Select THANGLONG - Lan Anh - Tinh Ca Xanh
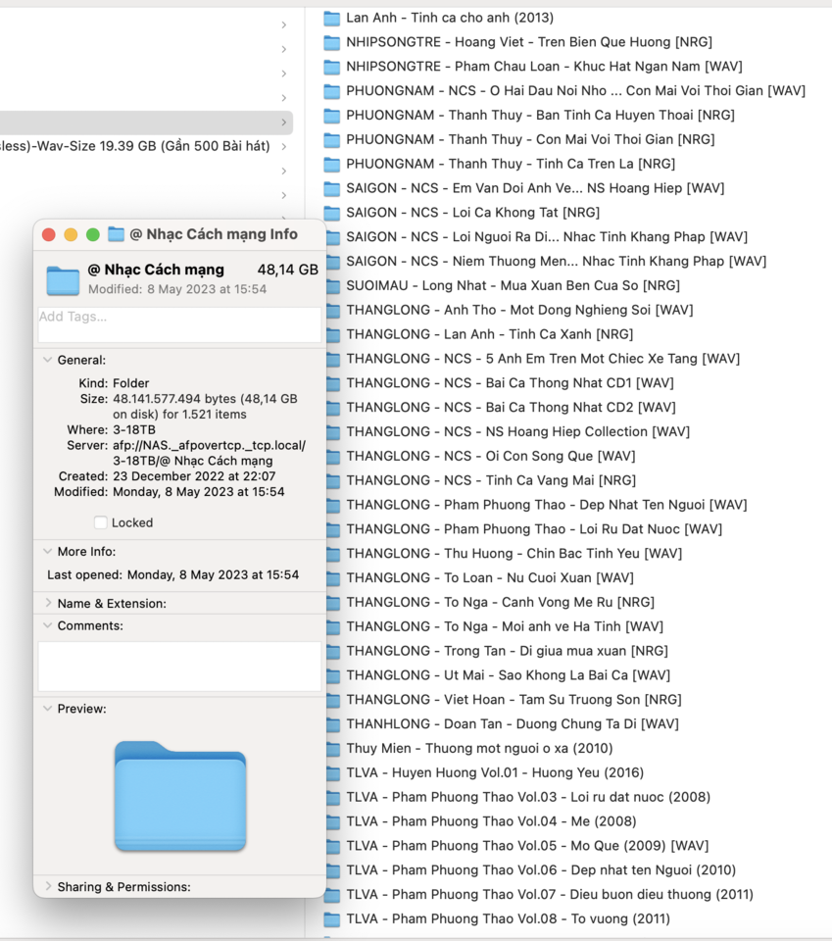The height and width of the screenshot is (941, 832). [489, 334]
